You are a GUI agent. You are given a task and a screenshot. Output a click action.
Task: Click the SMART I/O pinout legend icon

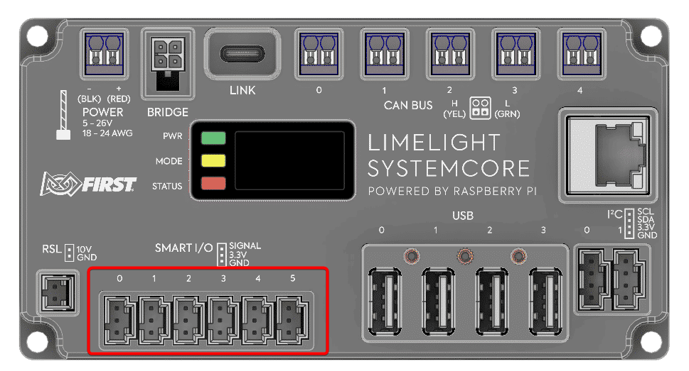222,255
